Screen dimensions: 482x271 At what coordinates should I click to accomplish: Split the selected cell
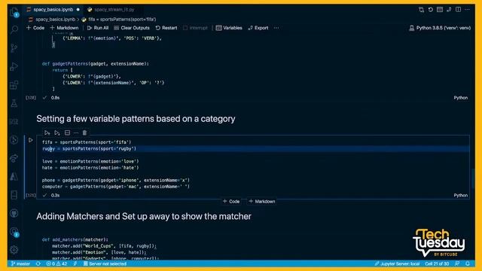click(67, 132)
